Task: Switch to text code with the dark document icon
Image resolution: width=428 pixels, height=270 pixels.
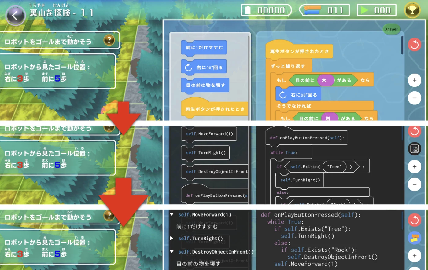Action: (415, 149)
